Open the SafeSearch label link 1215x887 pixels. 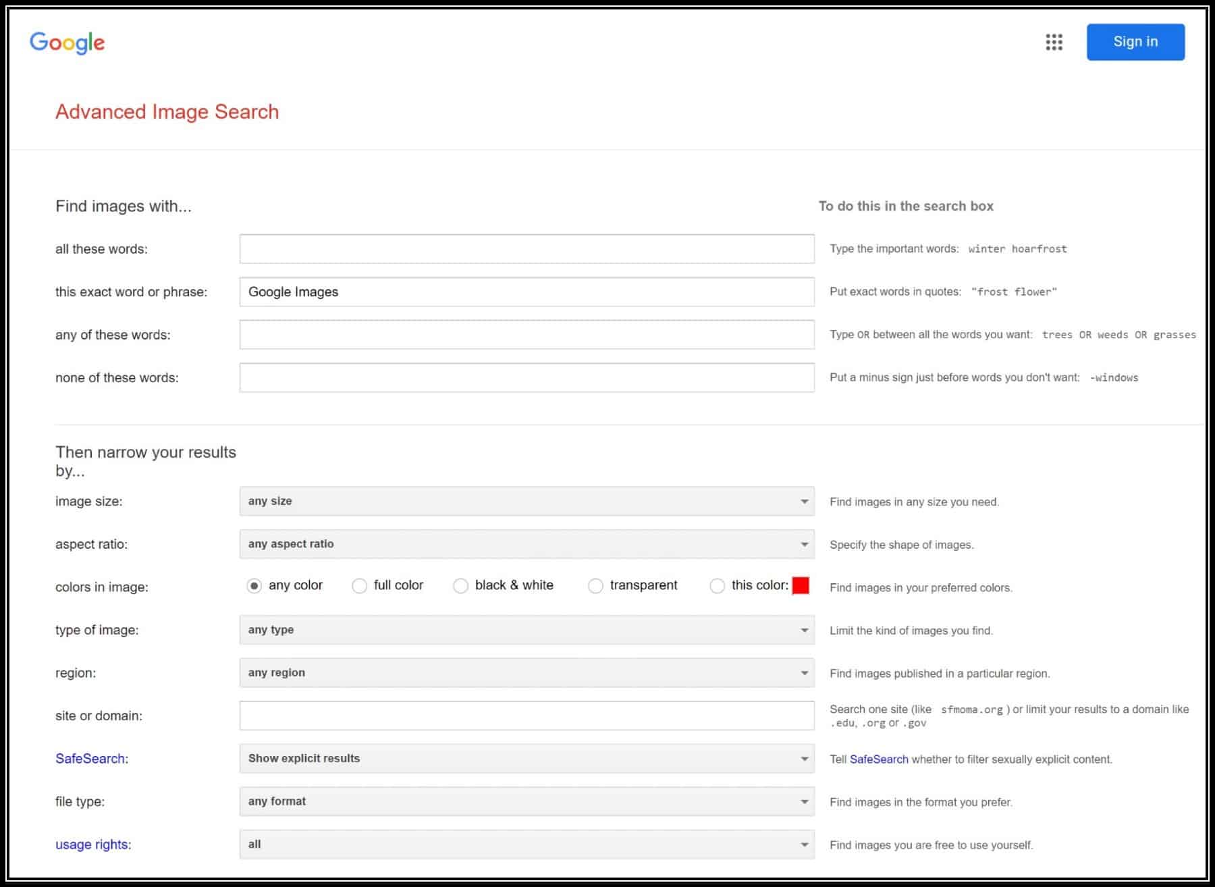pos(90,759)
